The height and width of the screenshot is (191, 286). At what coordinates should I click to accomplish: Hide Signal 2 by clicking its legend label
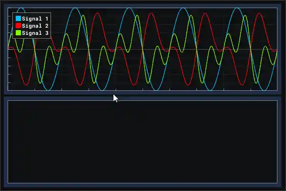pos(35,26)
